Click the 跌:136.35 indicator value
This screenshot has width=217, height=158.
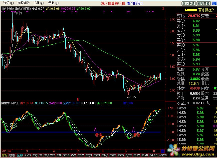[41, 103]
